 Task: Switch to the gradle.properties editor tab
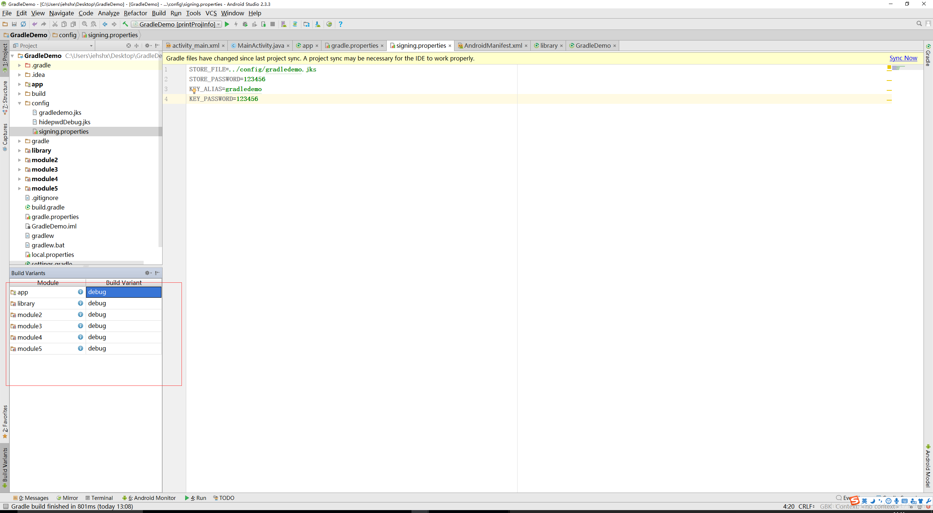355,46
